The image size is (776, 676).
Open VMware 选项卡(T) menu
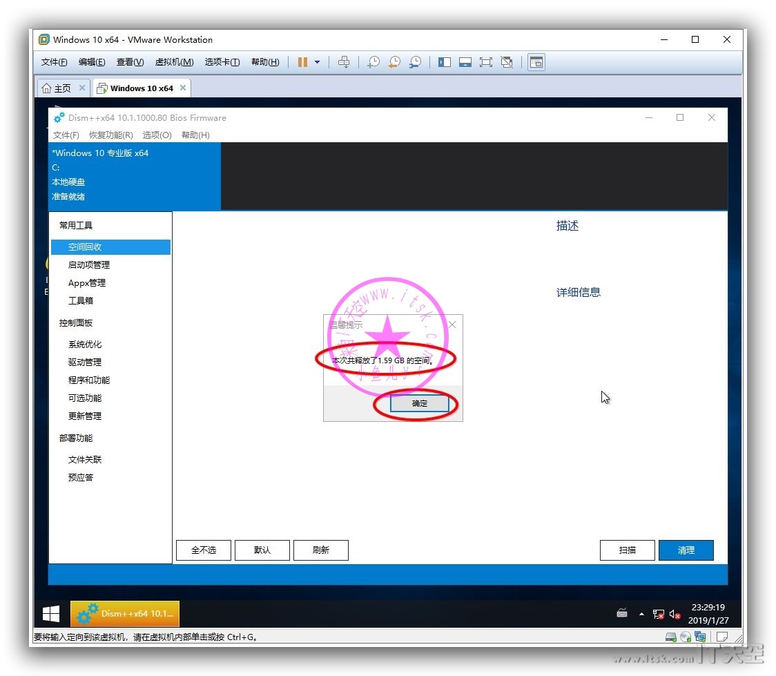[x=222, y=62]
